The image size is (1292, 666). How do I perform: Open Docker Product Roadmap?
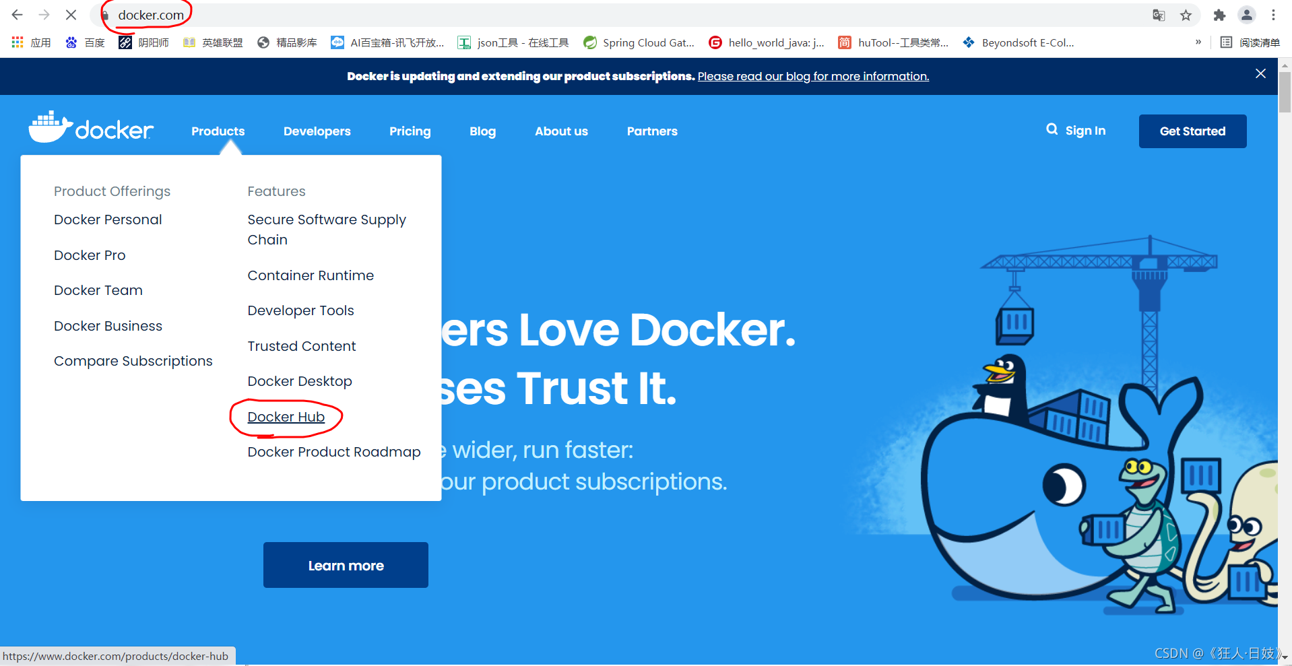[334, 452]
